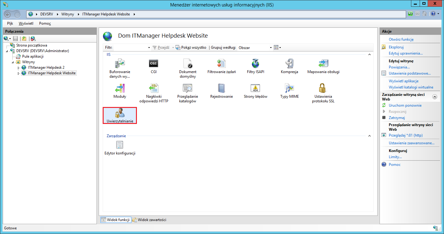Select Strona początkowa tree item
The height and width of the screenshot is (234, 444).
pos(31,45)
